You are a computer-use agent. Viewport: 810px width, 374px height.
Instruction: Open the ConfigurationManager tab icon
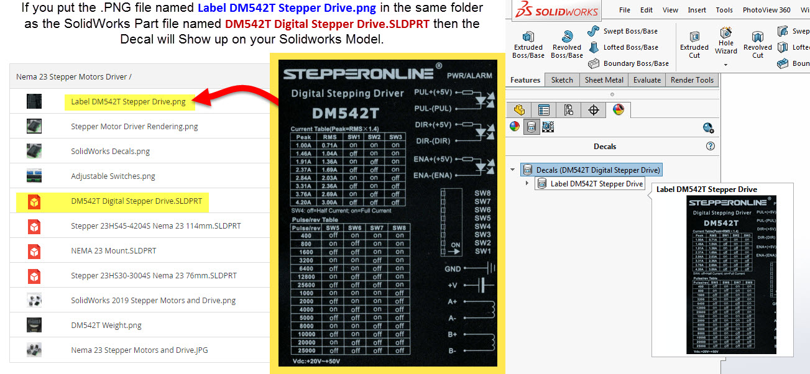point(569,110)
